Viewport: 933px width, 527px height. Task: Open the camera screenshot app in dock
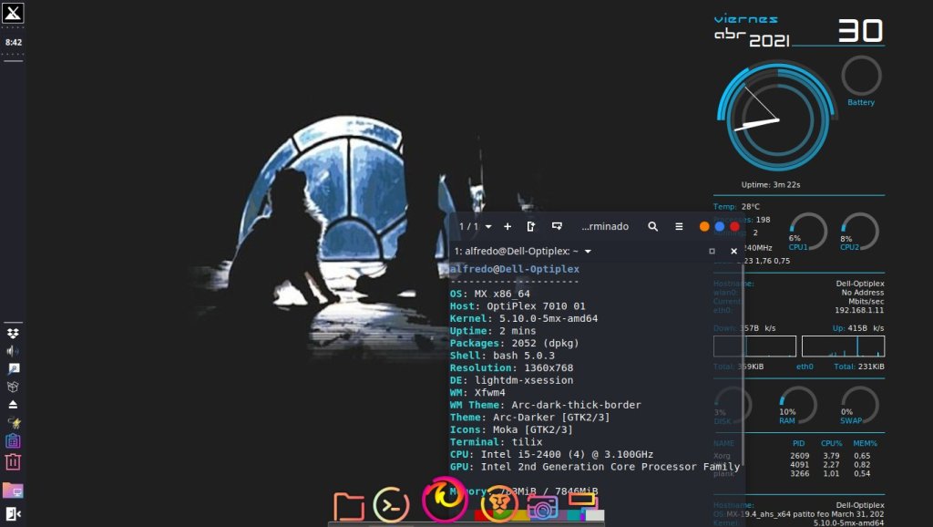[x=542, y=508]
